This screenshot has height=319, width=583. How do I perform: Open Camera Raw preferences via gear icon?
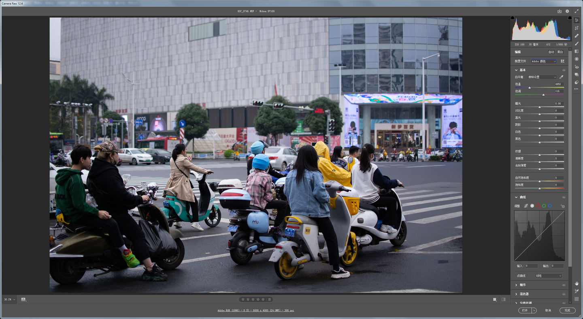coord(567,11)
